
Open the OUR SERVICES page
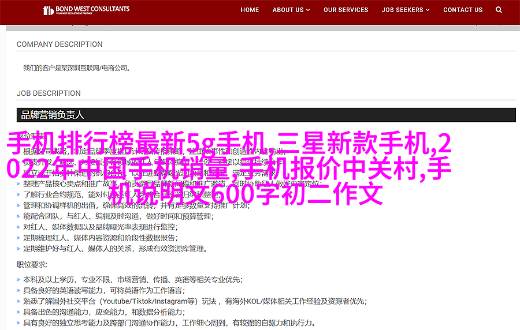pyautogui.click(x=346, y=10)
